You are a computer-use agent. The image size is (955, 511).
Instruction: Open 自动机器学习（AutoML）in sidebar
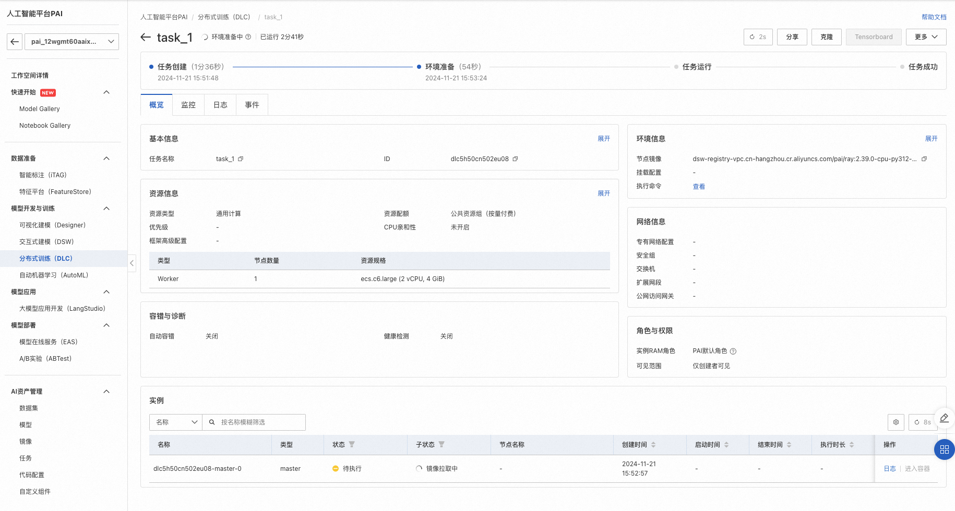(54, 275)
